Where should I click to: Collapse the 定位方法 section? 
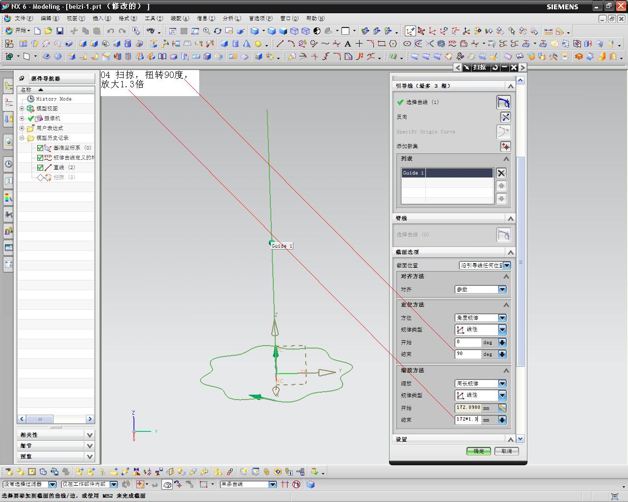(506, 305)
